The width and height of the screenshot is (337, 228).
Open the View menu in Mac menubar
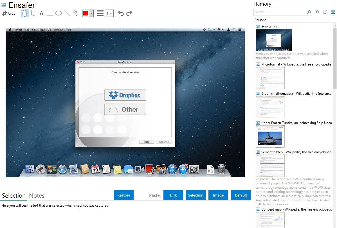tap(42, 30)
